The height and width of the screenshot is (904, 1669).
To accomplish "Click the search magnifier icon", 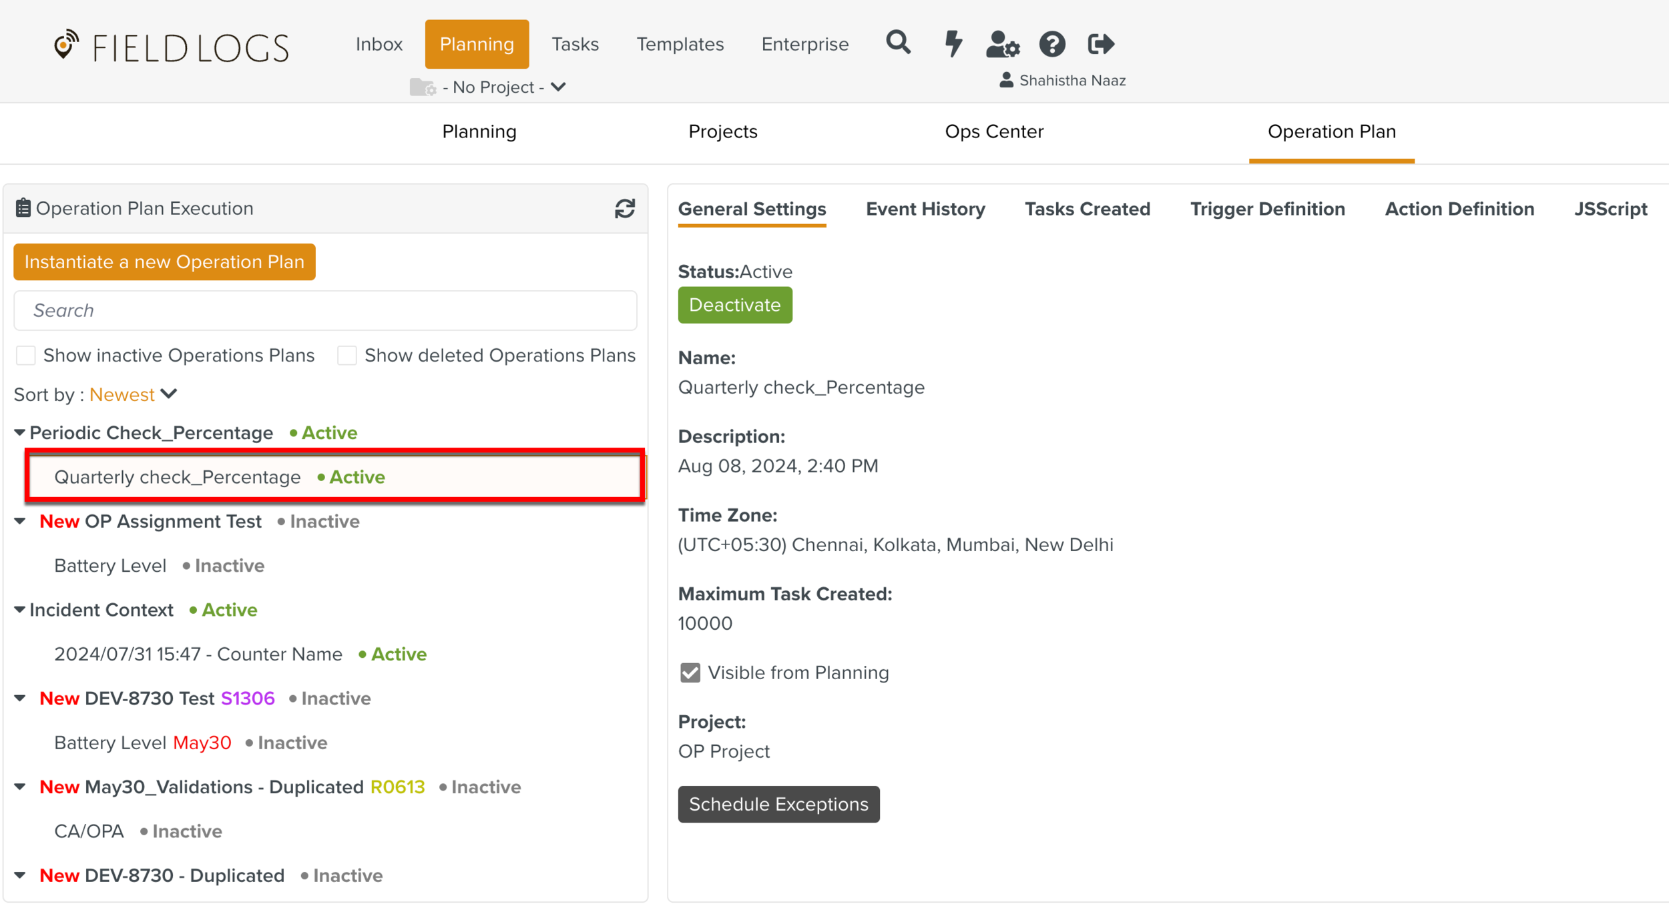I will click(x=898, y=43).
